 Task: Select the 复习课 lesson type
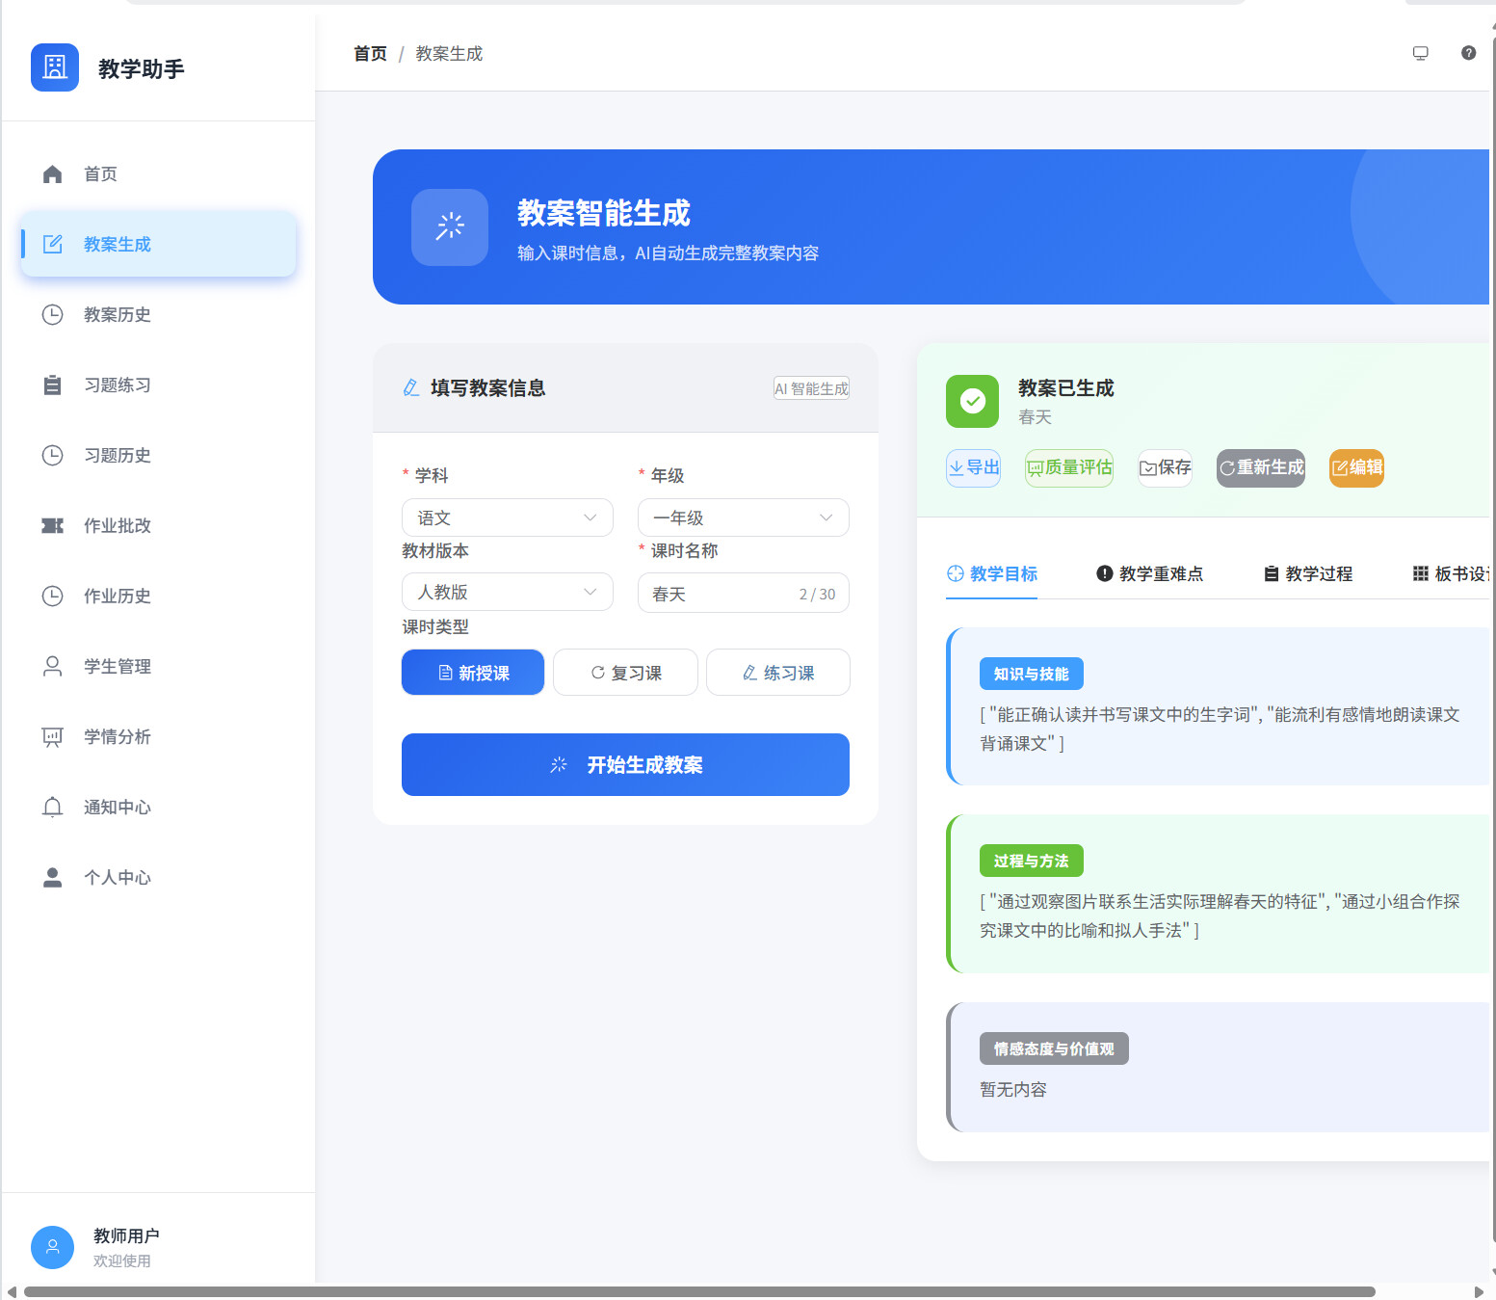tap(625, 673)
